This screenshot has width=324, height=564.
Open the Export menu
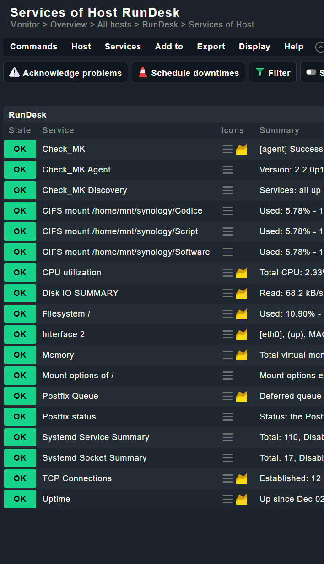pyautogui.click(x=211, y=47)
